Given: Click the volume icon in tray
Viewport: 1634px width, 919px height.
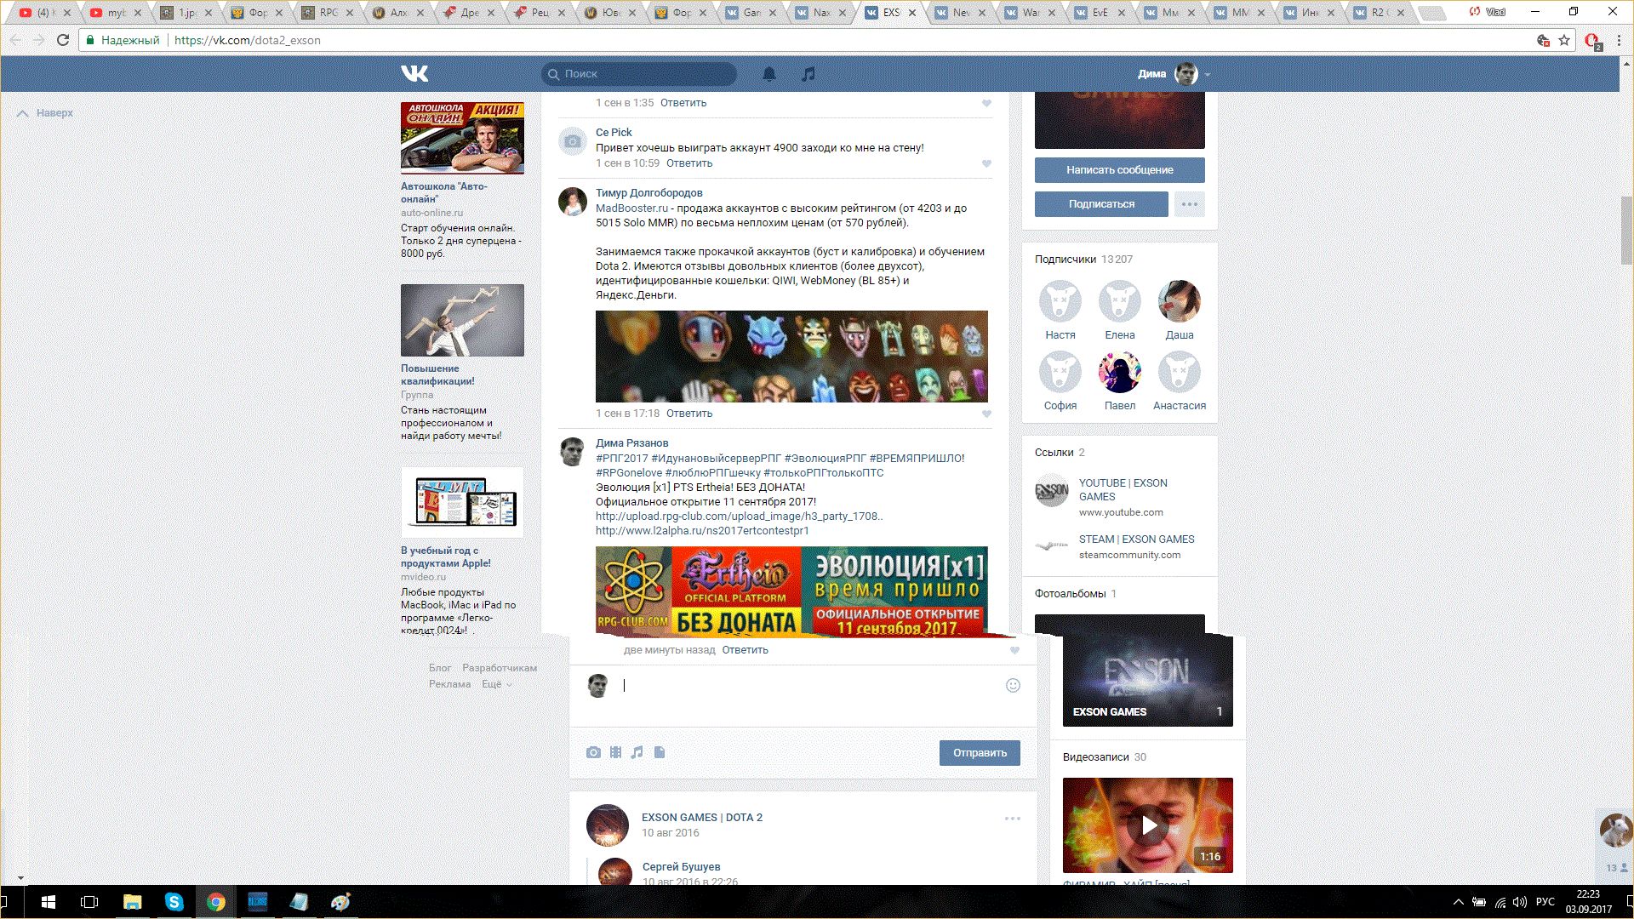Looking at the screenshot, I should (1520, 902).
